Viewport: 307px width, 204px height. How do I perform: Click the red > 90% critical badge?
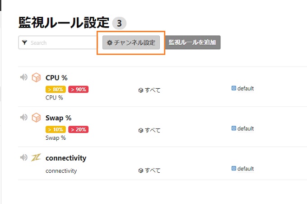[78, 89]
